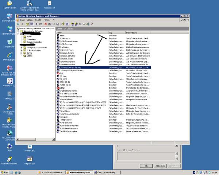
Task: Create a new group with the toolbar icon
Action: click(x=76, y=24)
